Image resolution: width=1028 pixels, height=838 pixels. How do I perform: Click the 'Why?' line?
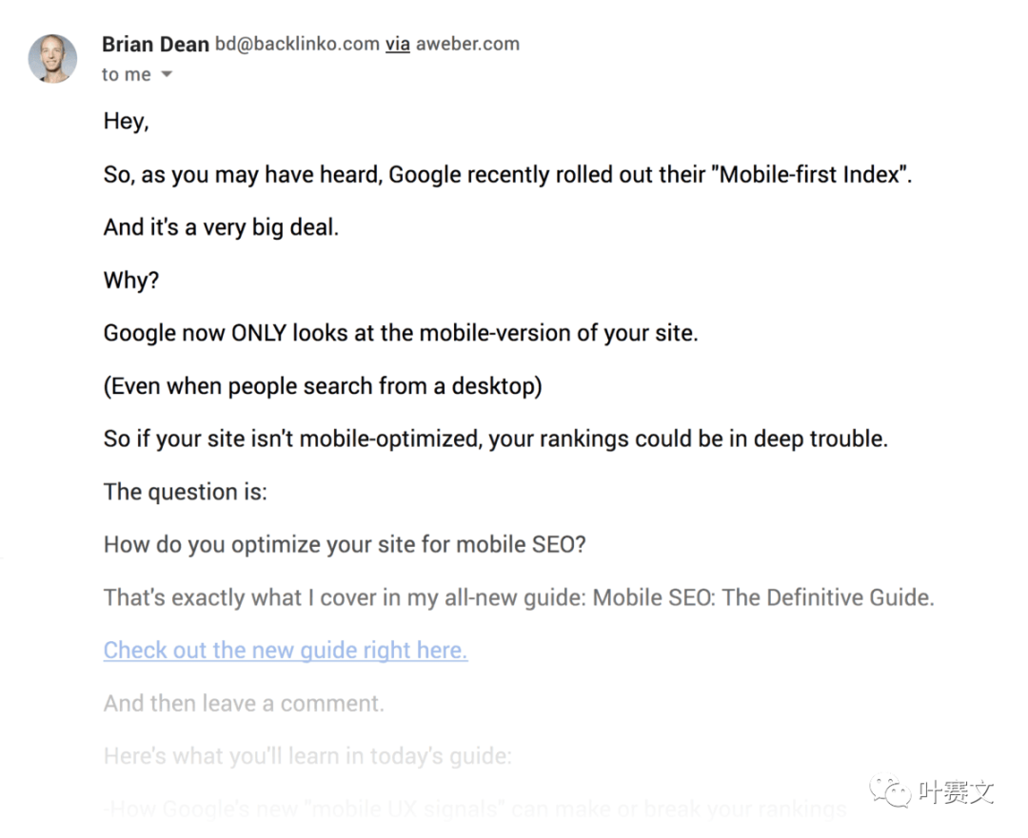[131, 281]
